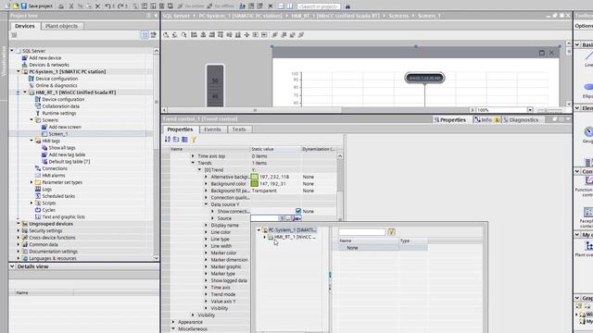The image size is (593, 333).
Task: Expand the Time axis top property
Action: pos(193,156)
